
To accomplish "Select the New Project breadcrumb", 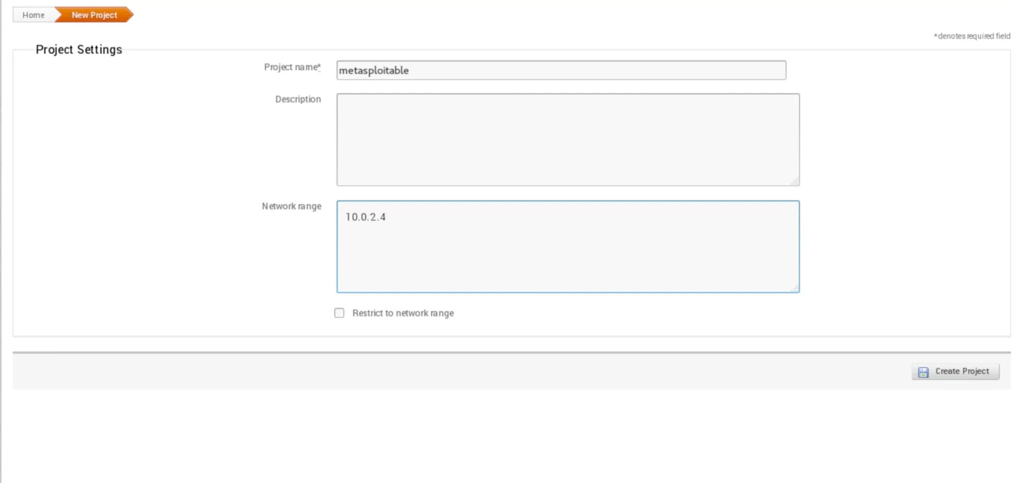I will pos(94,15).
